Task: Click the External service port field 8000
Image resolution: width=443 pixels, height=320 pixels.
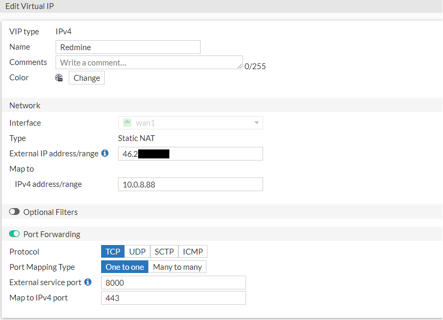Action: click(174, 283)
